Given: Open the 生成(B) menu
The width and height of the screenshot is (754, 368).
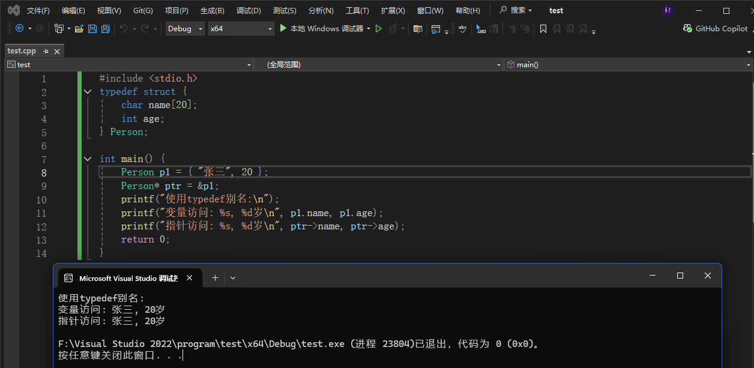Looking at the screenshot, I should [212, 10].
